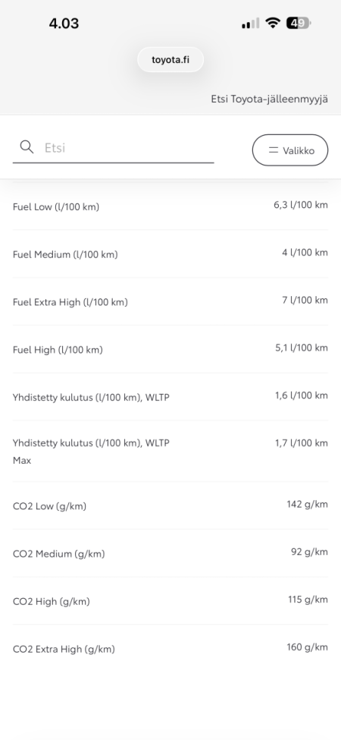Viewport: 341px width, 740px height.
Task: Tap the battery indicator icon
Action: [x=299, y=23]
